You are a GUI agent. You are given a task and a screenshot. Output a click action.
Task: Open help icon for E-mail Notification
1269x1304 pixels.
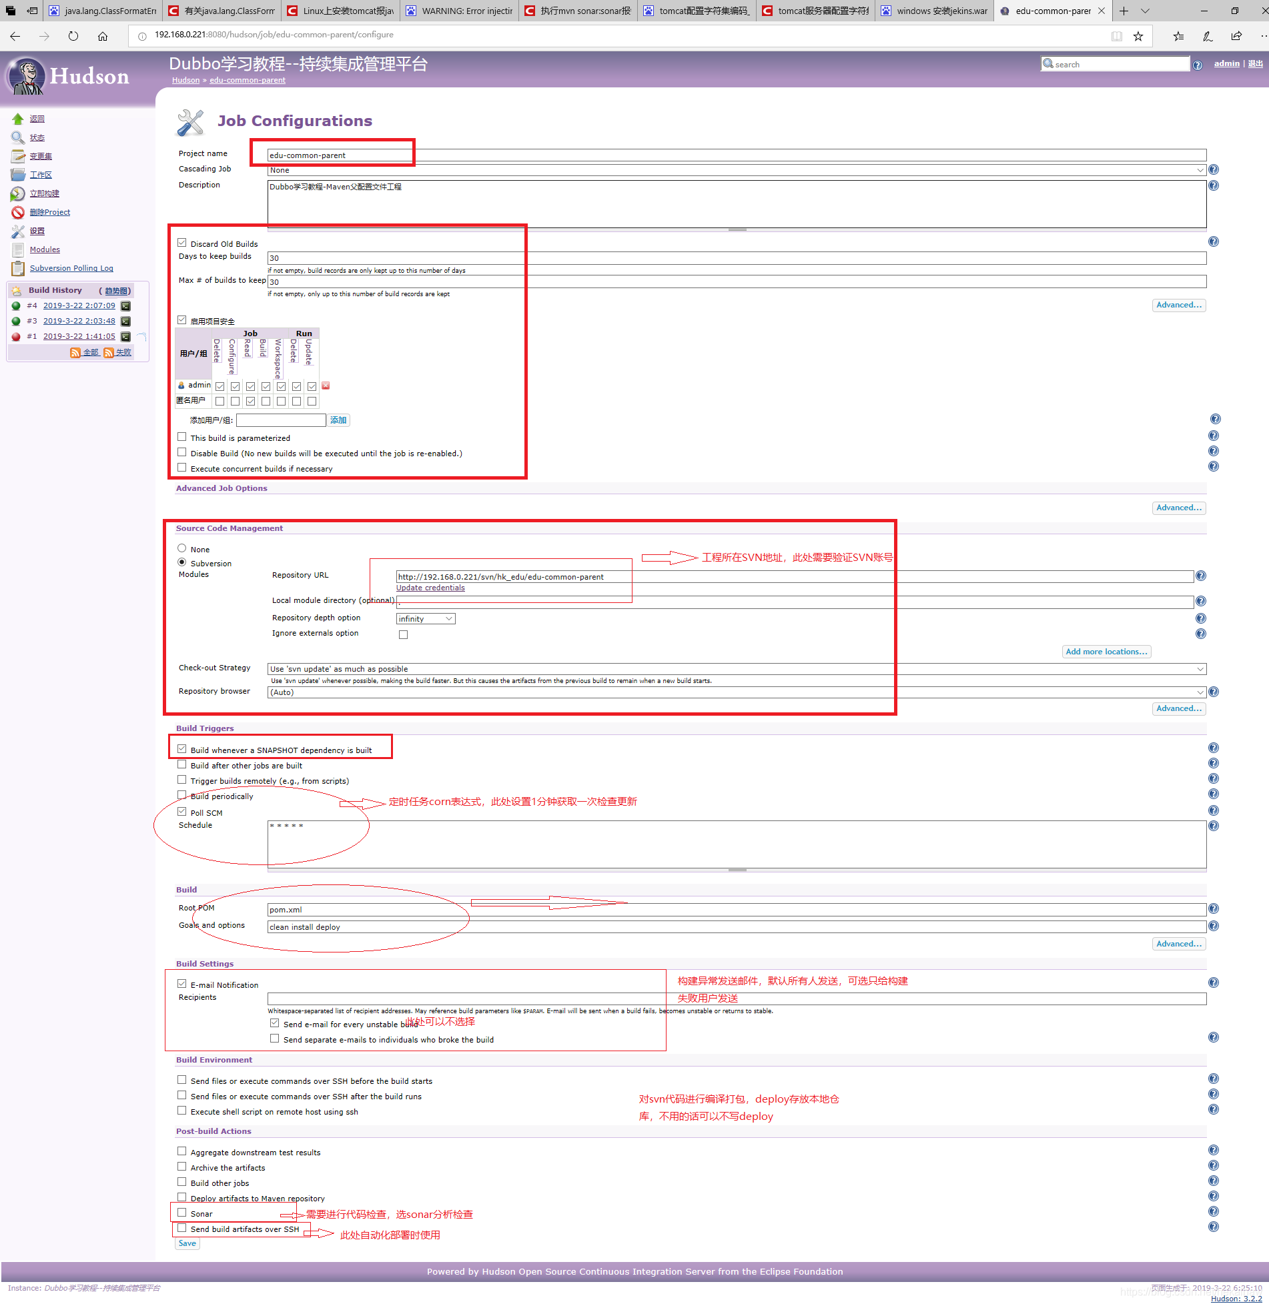[1214, 983]
